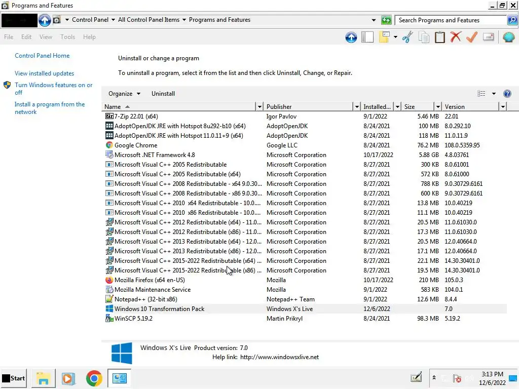This screenshot has height=389, width=519.
Task: Click the green Refresh button
Action: [x=386, y=20]
